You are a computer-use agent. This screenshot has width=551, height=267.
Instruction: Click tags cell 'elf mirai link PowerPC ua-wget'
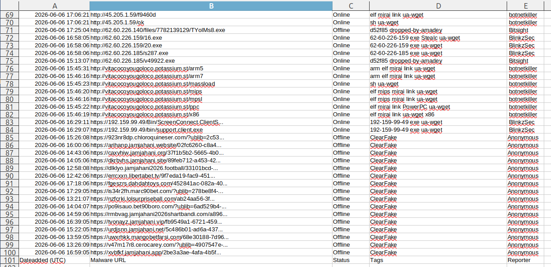(437, 107)
